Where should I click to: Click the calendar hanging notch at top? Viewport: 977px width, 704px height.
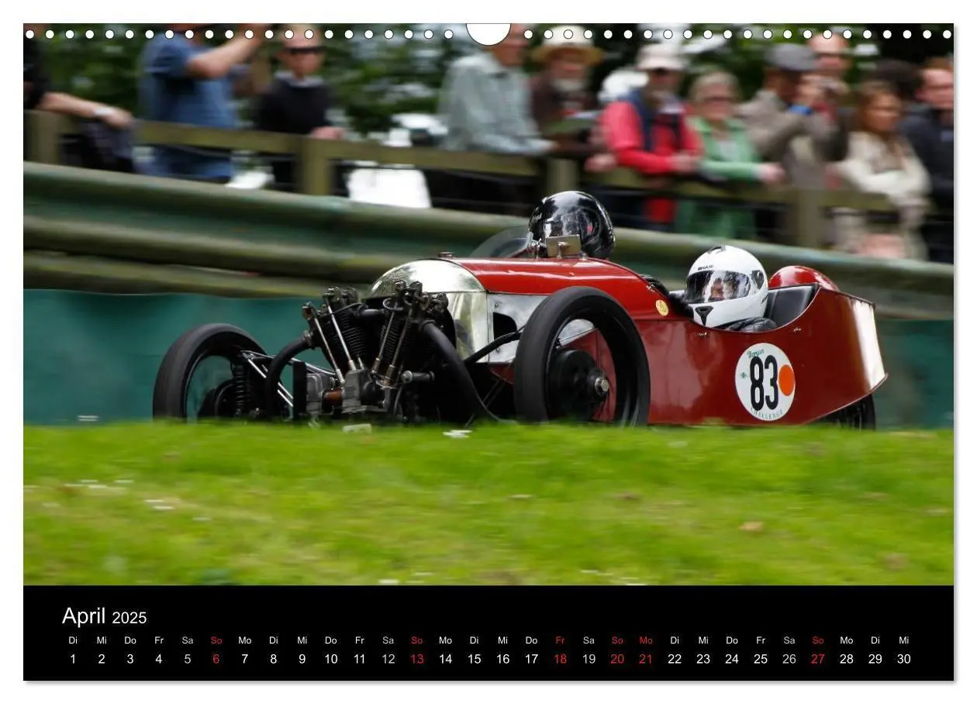[488, 34]
